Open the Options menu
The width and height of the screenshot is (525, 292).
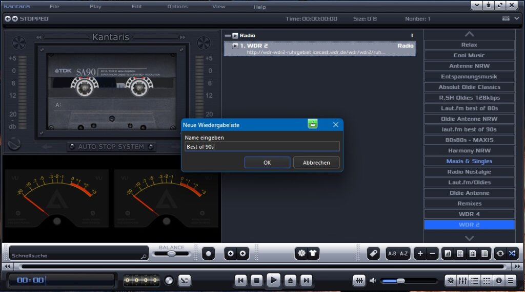[x=177, y=6]
